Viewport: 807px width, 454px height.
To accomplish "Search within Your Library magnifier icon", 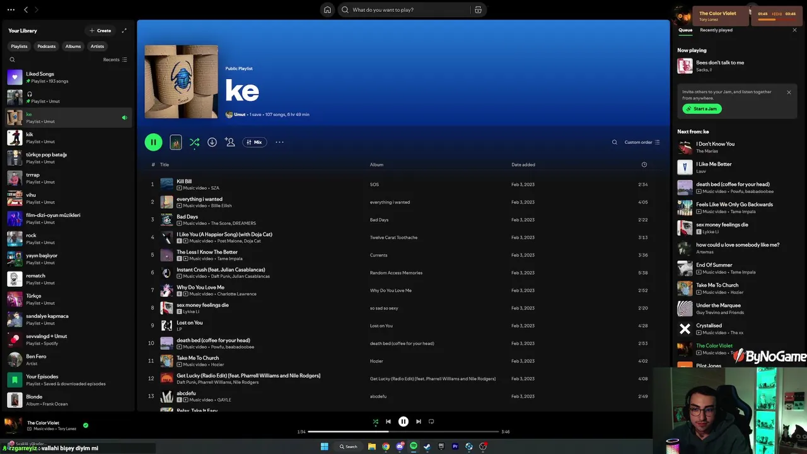I will pyautogui.click(x=12, y=59).
